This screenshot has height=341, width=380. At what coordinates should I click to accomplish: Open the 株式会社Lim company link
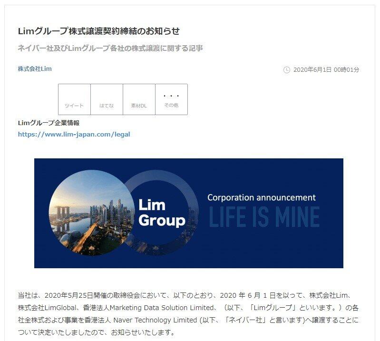pos(35,69)
